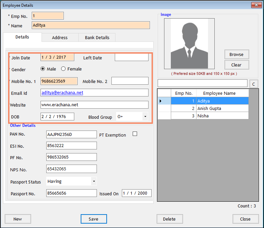Click the Close button at bottom
This screenshot has height=228, width=264.
pos(245,219)
